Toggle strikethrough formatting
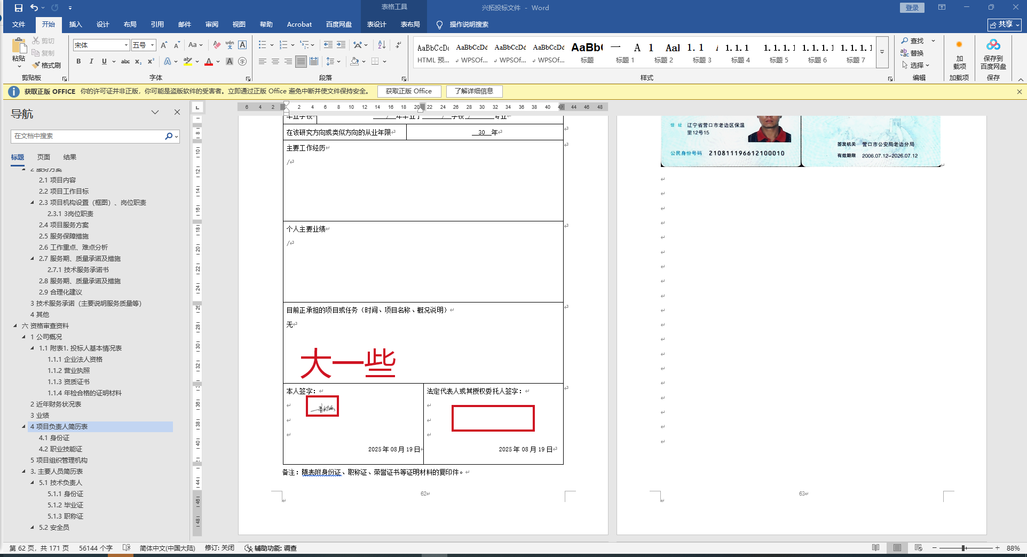The width and height of the screenshot is (1027, 557). 125,61
